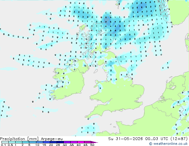Select the "00..03 UTC" time range text

[157, 139]
